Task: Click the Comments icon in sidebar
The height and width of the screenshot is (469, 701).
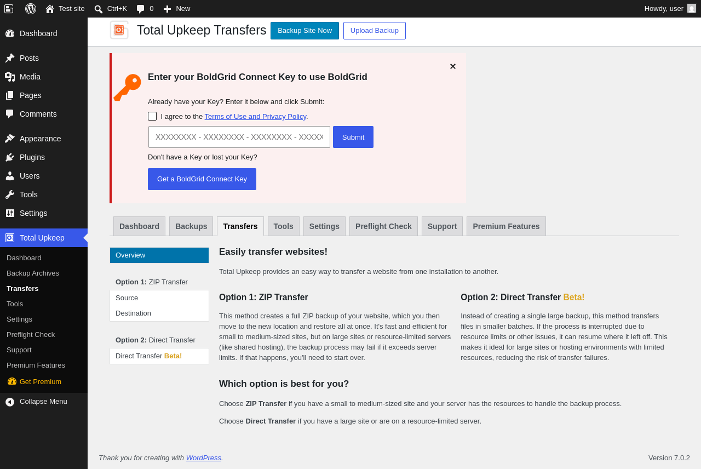Action: (10, 114)
